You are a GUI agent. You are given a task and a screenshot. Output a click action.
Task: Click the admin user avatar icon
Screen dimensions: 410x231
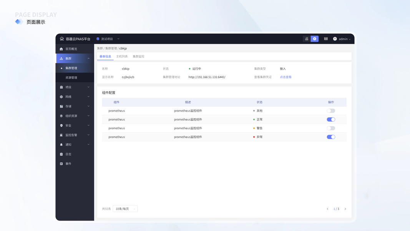335,39
